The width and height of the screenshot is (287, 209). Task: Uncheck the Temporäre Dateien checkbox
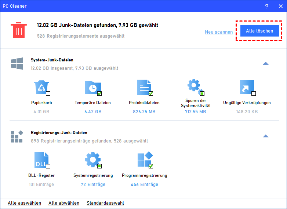coord(99,94)
